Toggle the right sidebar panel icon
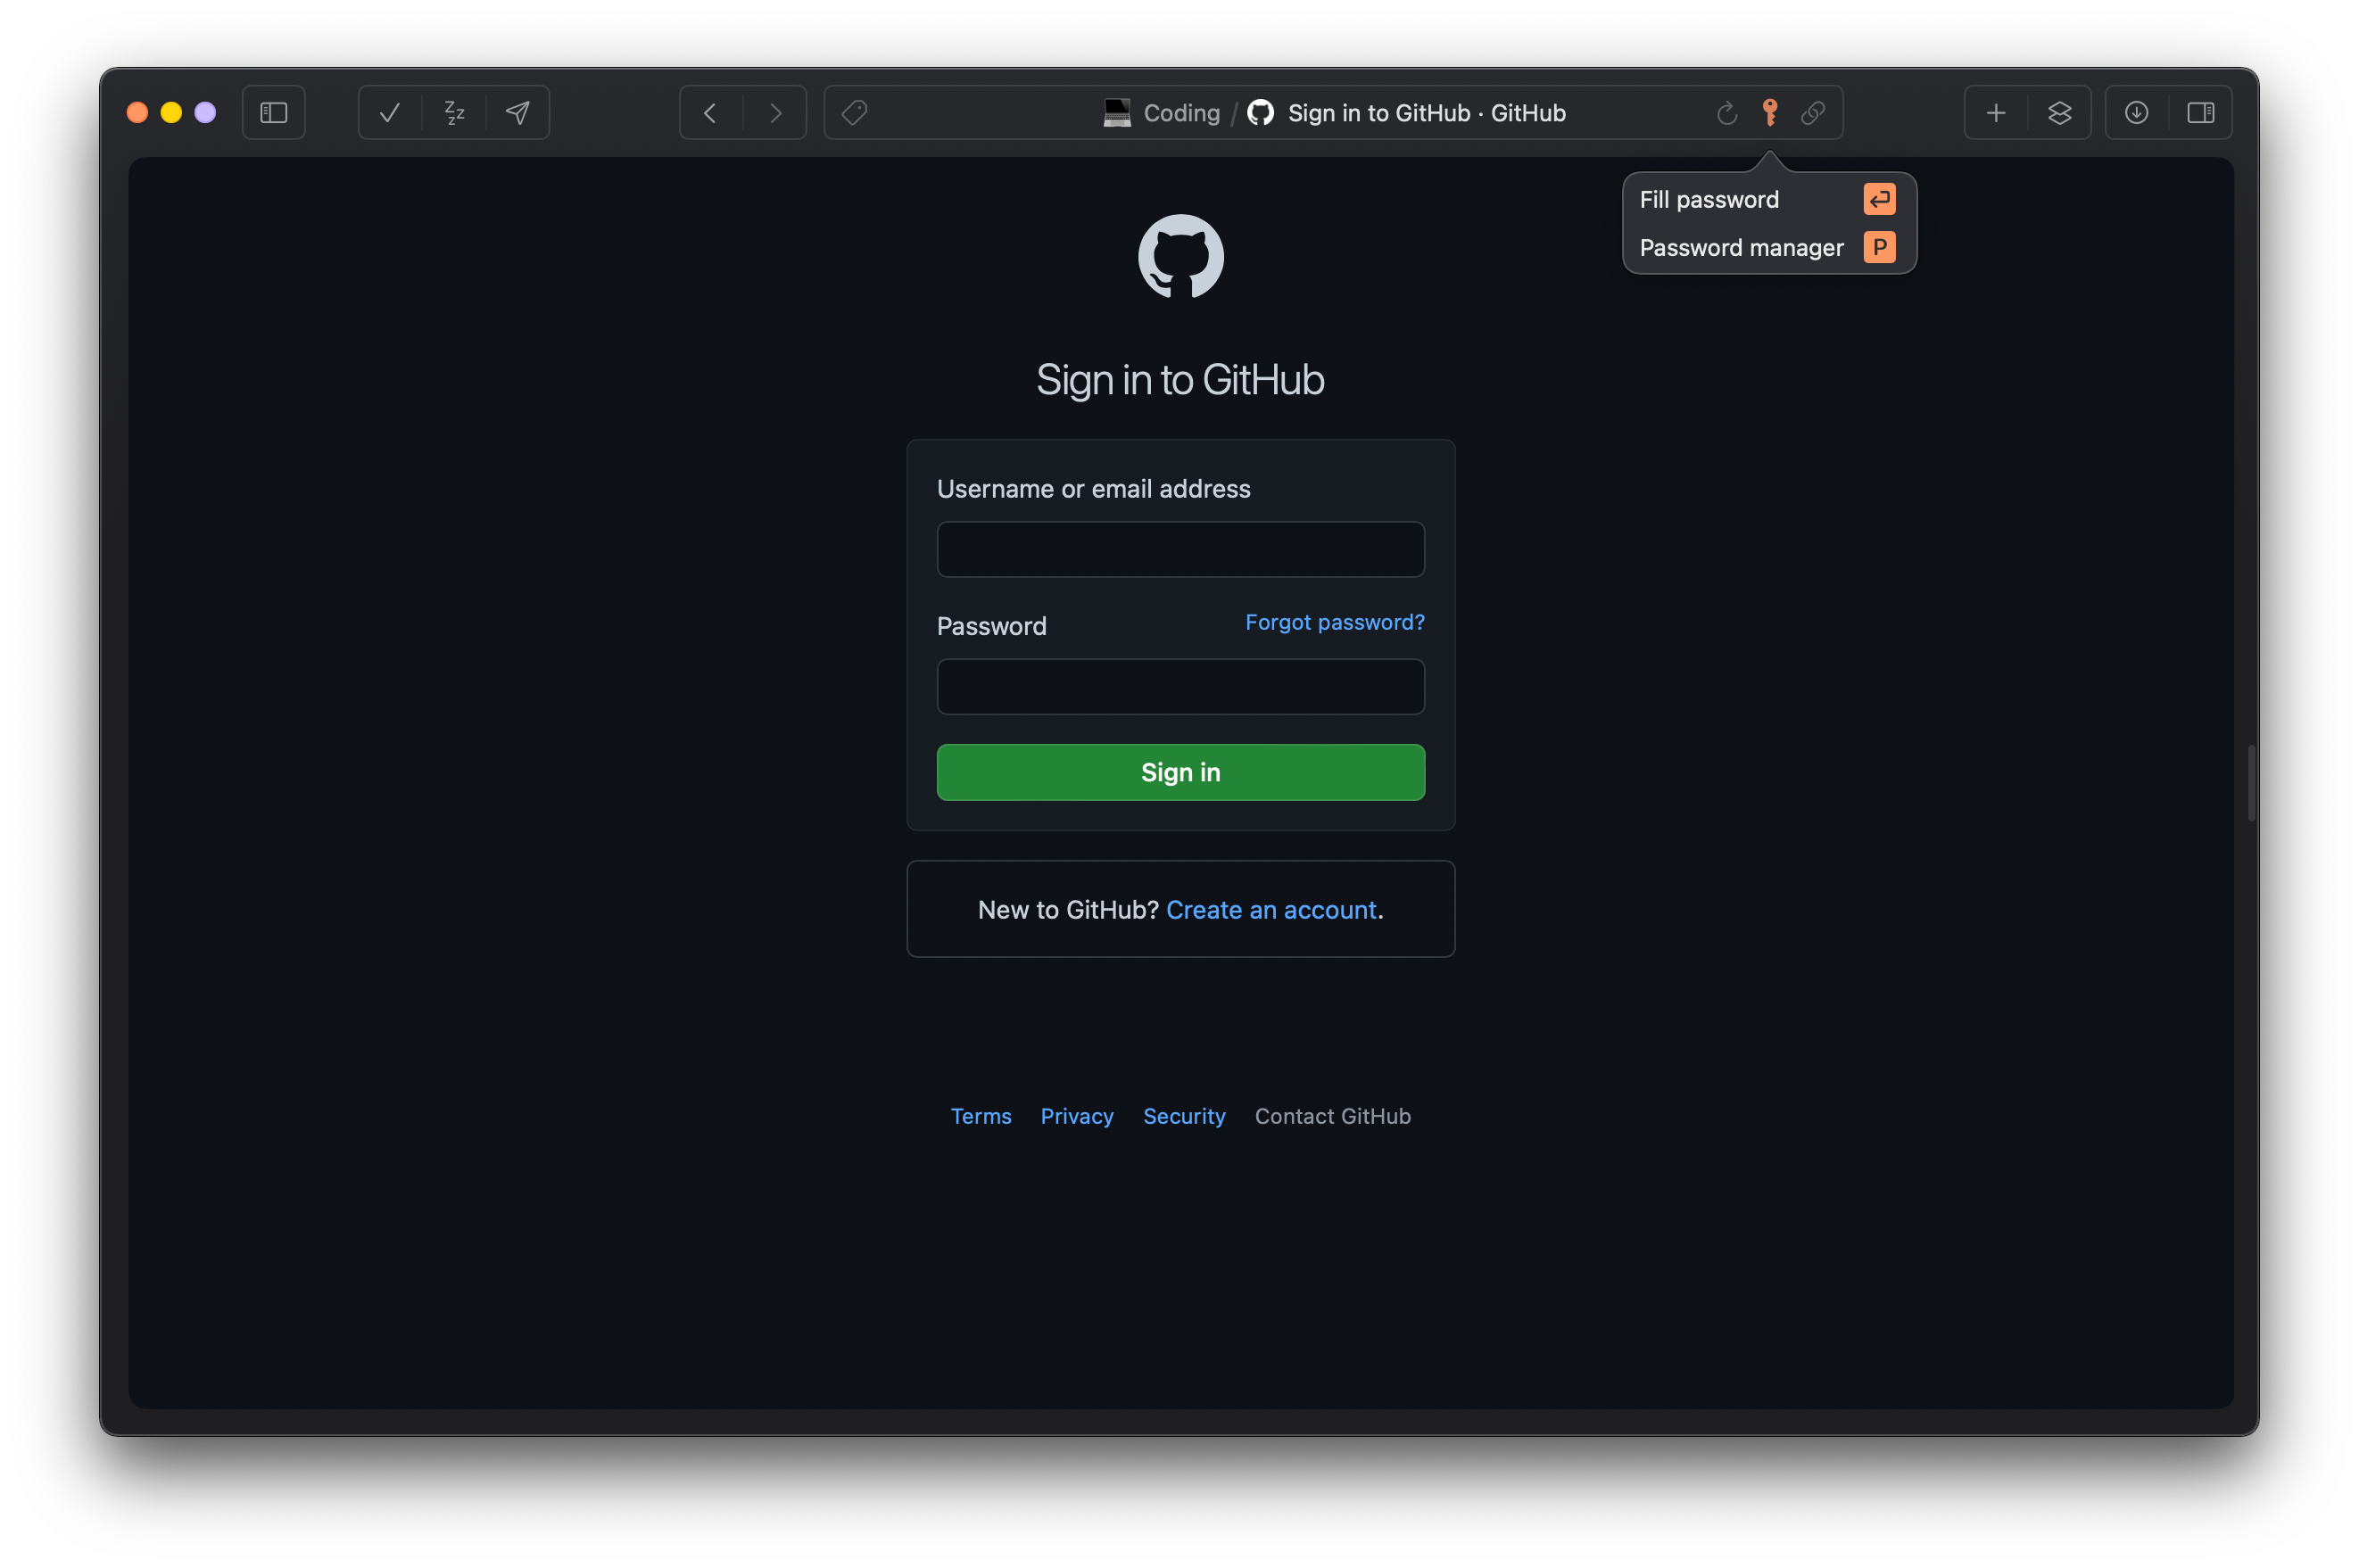Image resolution: width=2359 pixels, height=1568 pixels. click(2200, 113)
